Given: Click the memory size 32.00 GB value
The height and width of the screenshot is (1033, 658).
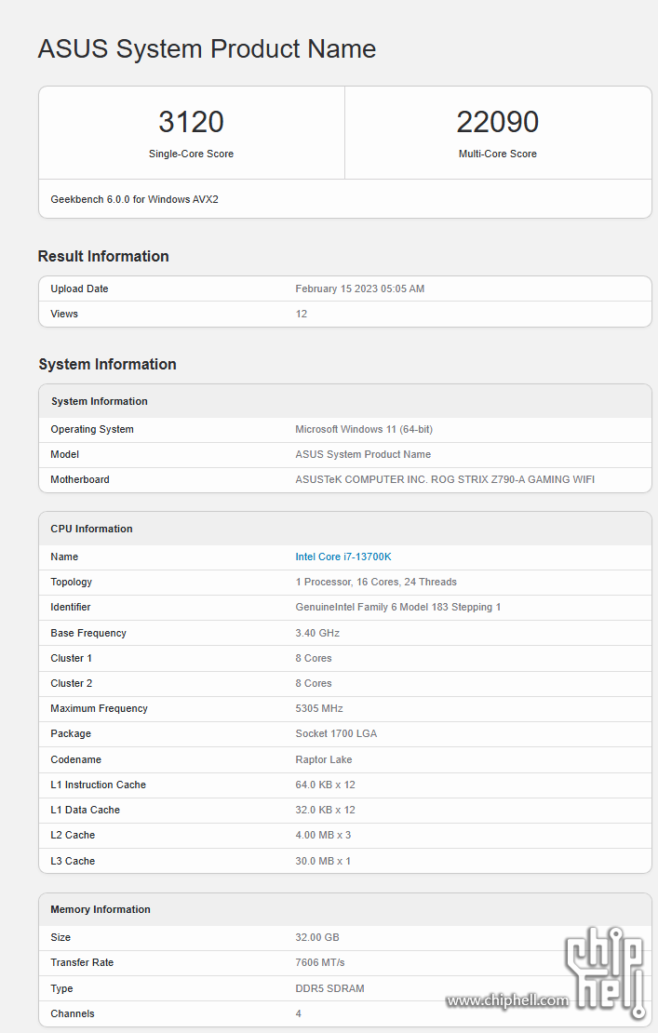Looking at the screenshot, I should (316, 937).
